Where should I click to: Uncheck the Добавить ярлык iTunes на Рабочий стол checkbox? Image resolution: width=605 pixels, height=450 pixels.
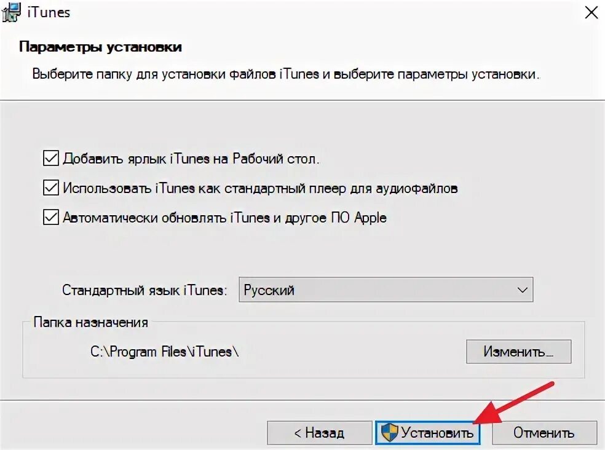click(51, 158)
